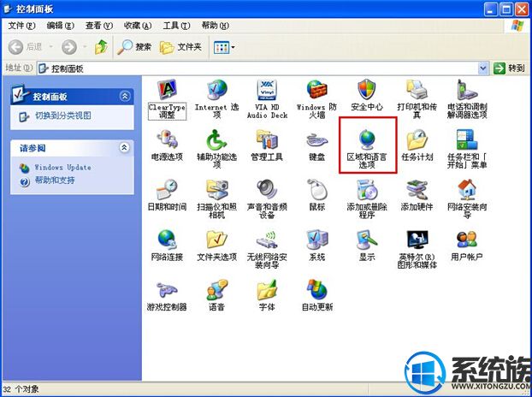Open 扫描仪和照相机 icon
The height and width of the screenshot is (397, 532).
pyautogui.click(x=216, y=189)
